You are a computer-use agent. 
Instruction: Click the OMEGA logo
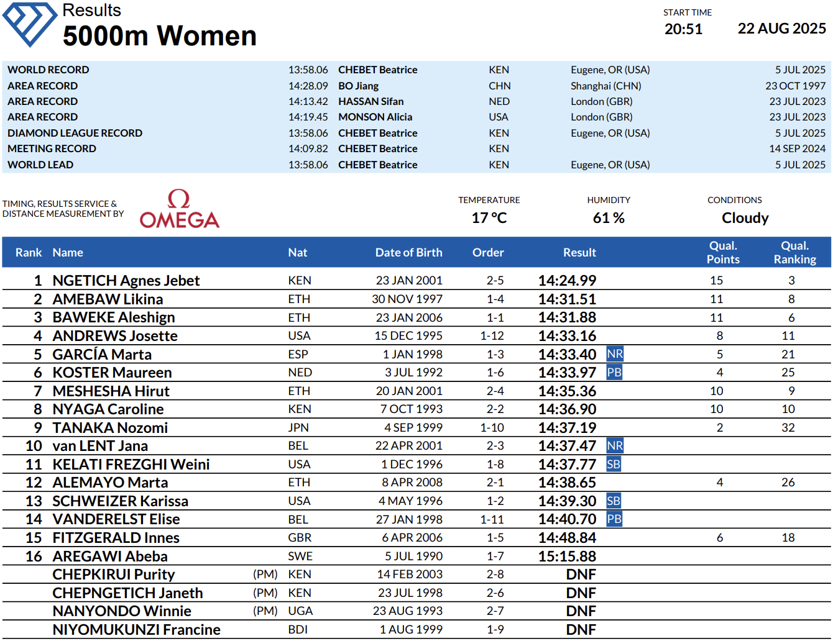179,210
